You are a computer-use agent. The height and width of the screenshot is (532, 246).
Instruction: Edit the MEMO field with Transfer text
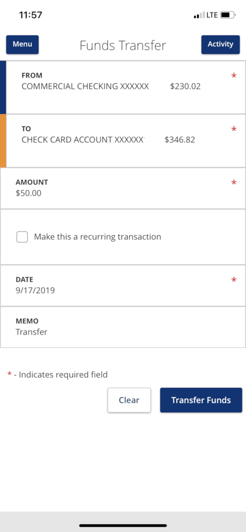tap(123, 327)
